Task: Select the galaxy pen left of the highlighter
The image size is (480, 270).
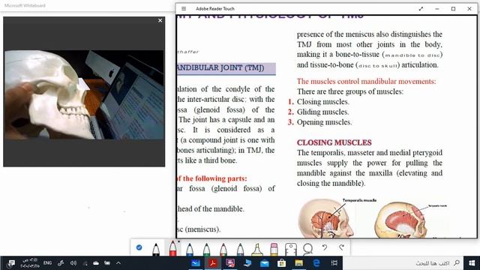Action: [240, 249]
